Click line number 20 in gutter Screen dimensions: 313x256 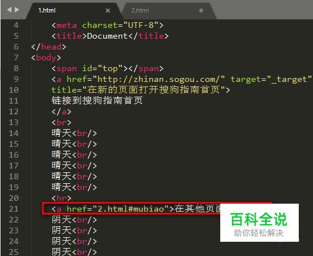point(14,198)
